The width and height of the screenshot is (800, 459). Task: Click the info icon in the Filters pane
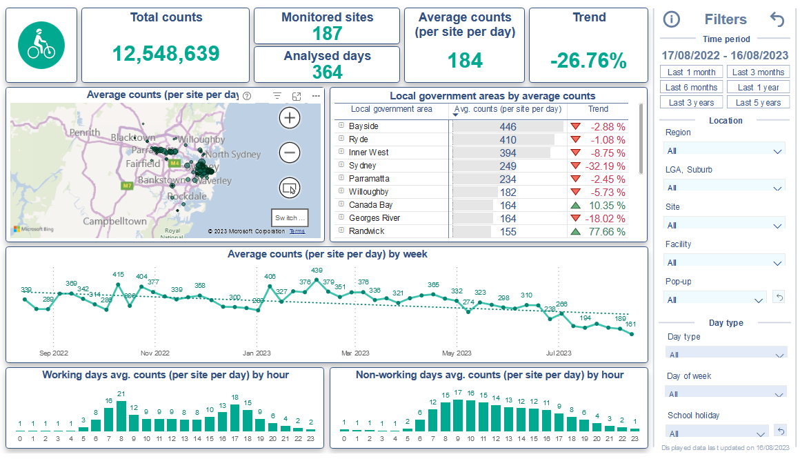(671, 19)
